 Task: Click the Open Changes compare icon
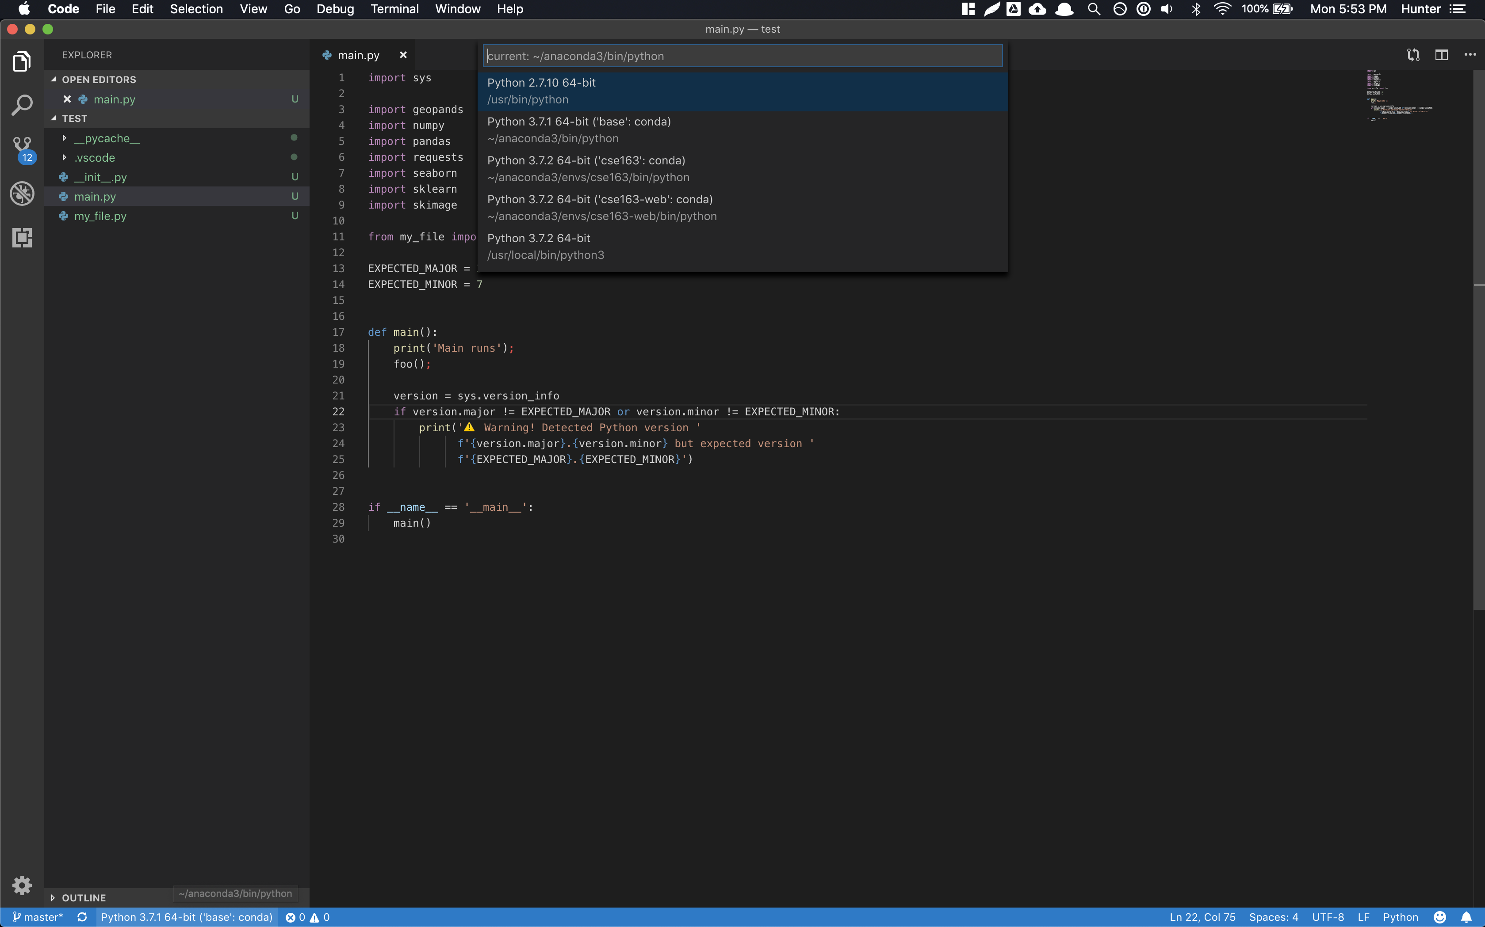[1413, 55]
